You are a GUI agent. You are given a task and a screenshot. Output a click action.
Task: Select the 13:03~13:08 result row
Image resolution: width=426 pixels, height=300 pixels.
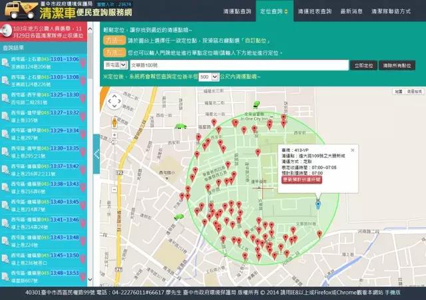[43, 80]
